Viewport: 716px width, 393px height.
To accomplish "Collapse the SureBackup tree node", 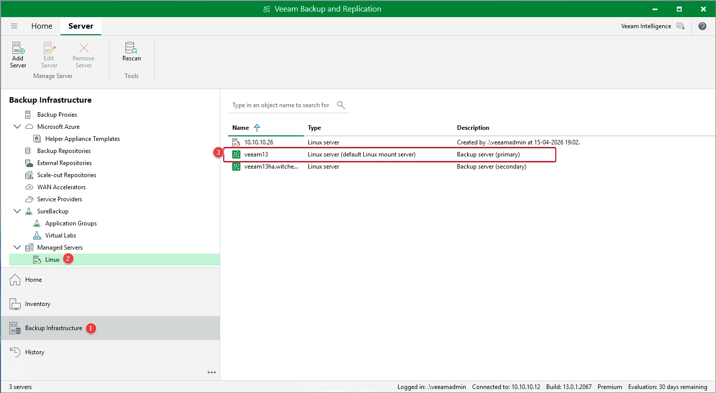I will click(17, 211).
